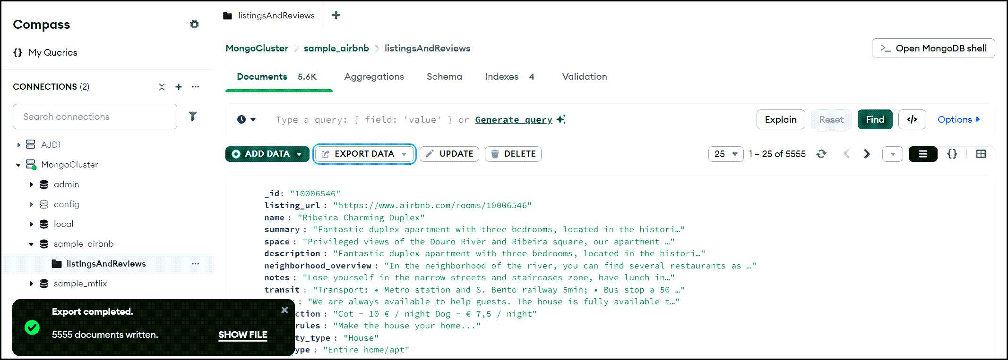The height and width of the screenshot is (360, 1008).
Task: Click the connections filter funnel icon
Action: point(193,116)
